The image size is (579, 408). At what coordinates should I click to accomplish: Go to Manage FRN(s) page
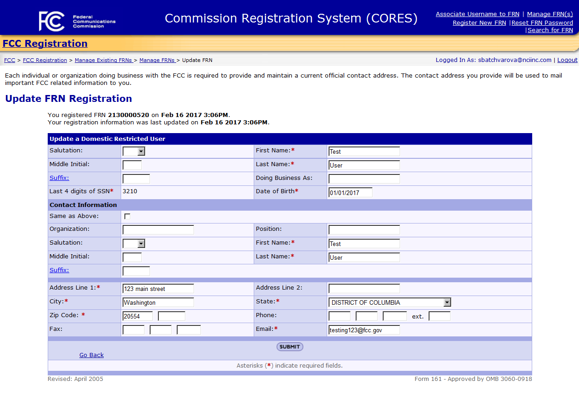(x=550, y=14)
